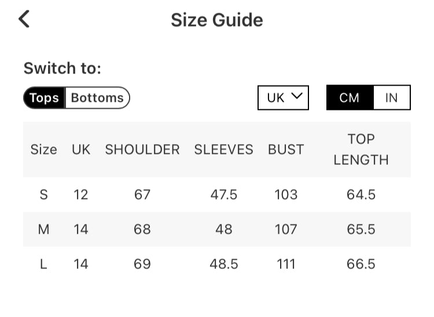Switch to the Tops tab
Screen dimensions: 434x317
coord(45,98)
